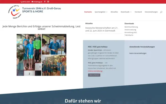The height and width of the screenshot is (104, 166).
Task: Open the search magnifier icon
Action: click(x=161, y=12)
